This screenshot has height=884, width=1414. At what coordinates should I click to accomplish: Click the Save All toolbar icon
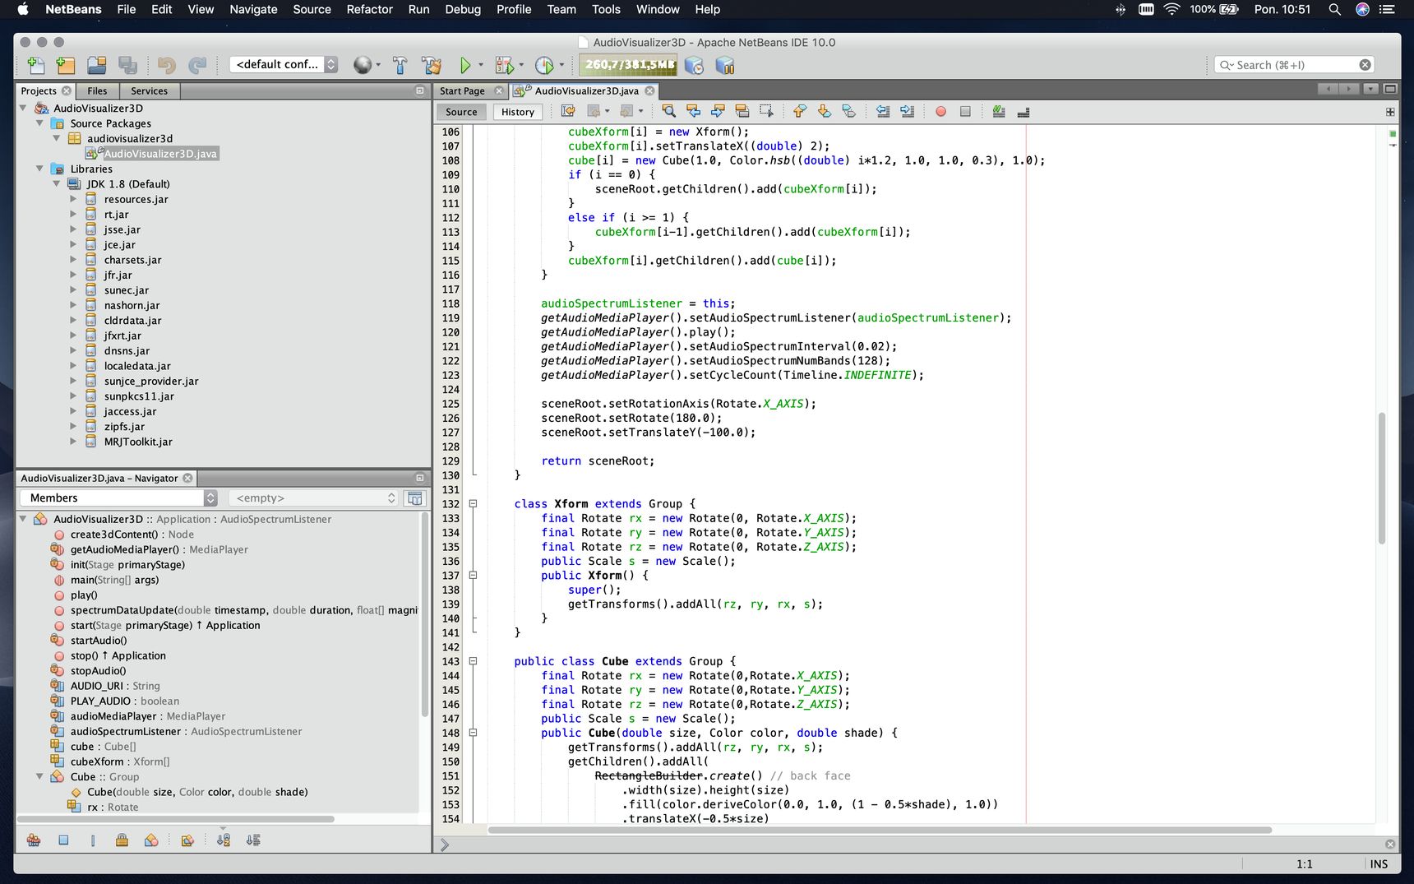coord(127,65)
